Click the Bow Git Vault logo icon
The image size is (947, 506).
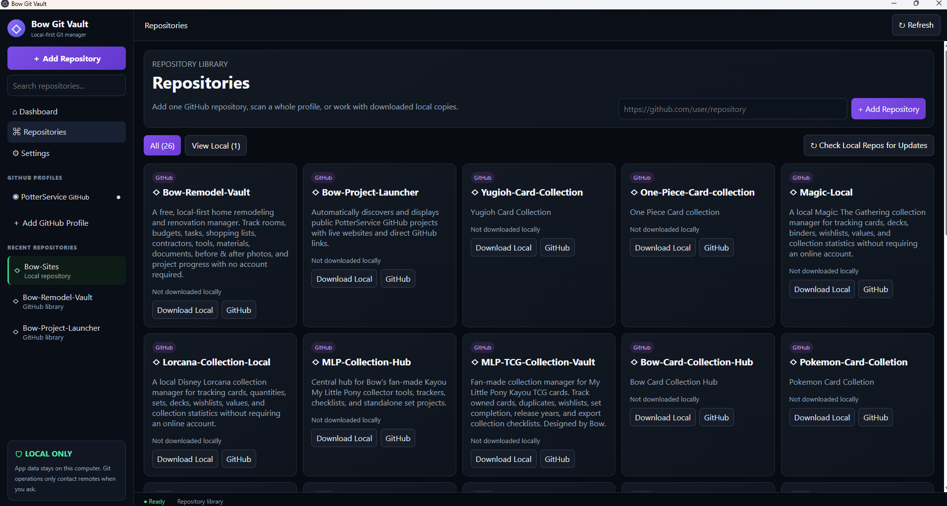point(16,29)
